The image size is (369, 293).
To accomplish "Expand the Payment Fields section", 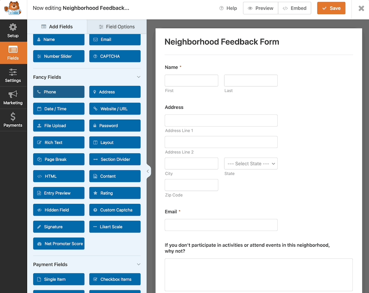I will click(x=138, y=264).
